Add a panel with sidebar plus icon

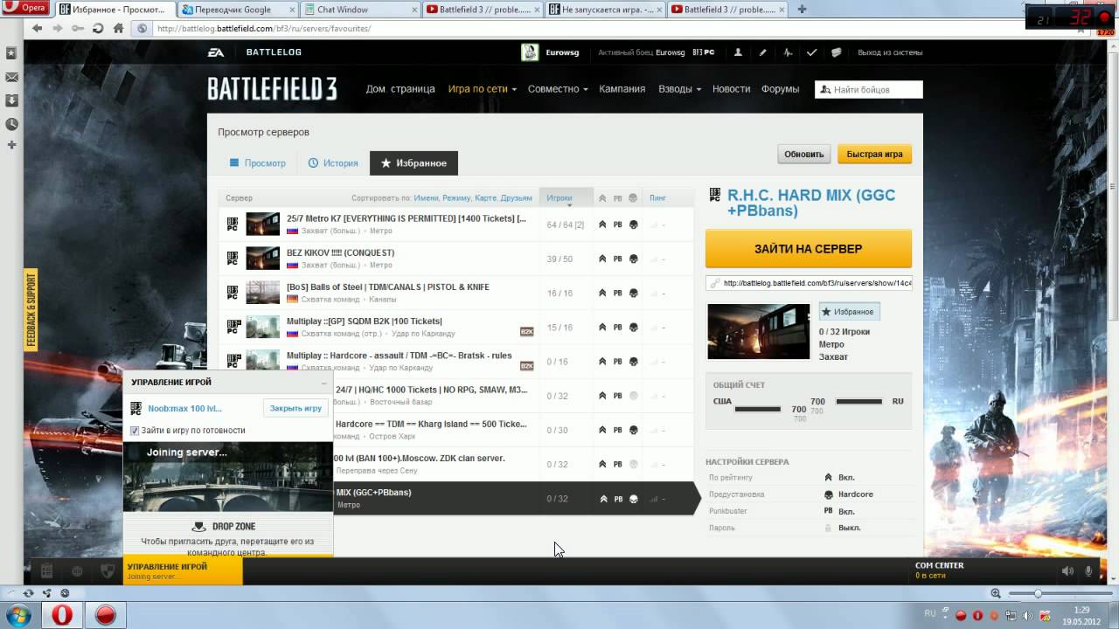[x=11, y=144]
